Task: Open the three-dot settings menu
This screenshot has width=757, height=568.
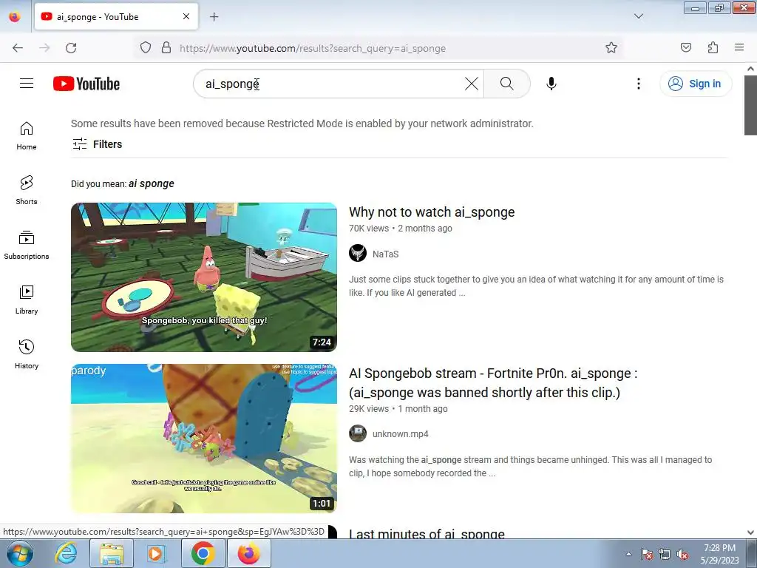Action: [638, 84]
